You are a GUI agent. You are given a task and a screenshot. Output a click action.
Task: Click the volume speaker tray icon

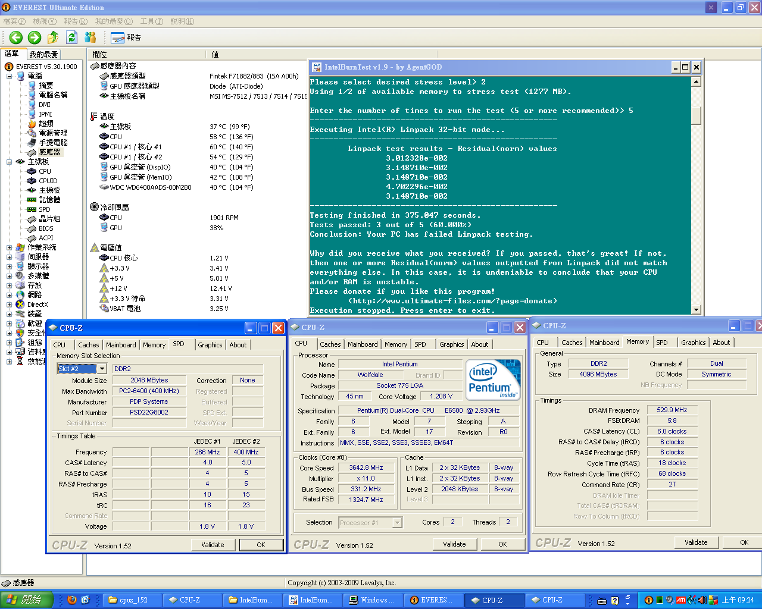click(702, 600)
